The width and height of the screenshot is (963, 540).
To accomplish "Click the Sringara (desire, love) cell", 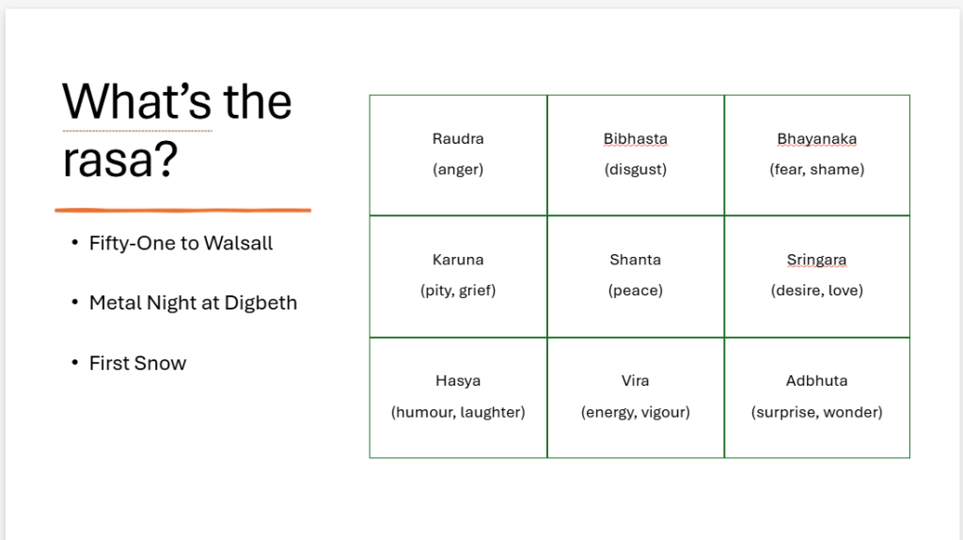I will [817, 277].
